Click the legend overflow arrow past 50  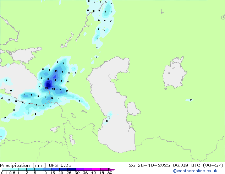(112, 169)
